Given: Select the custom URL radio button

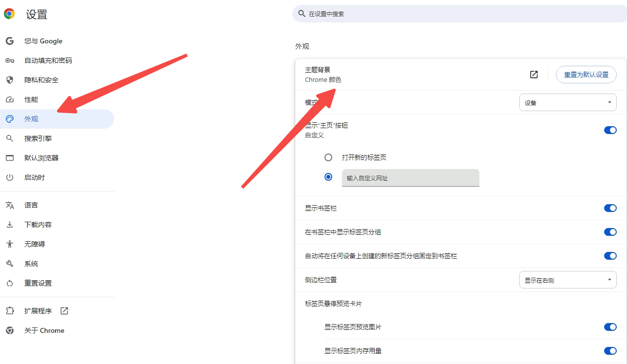Looking at the screenshot, I should pos(328,177).
